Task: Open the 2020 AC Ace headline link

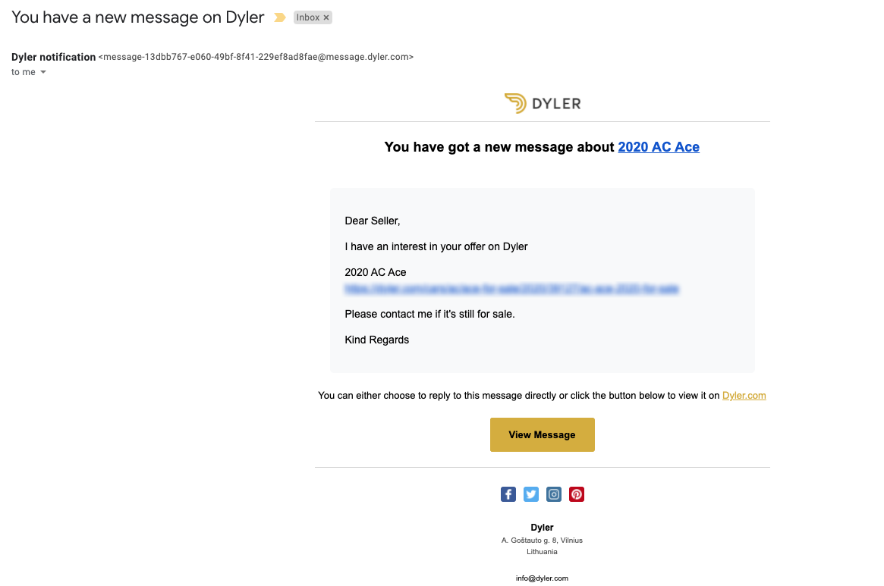Action: (x=659, y=147)
